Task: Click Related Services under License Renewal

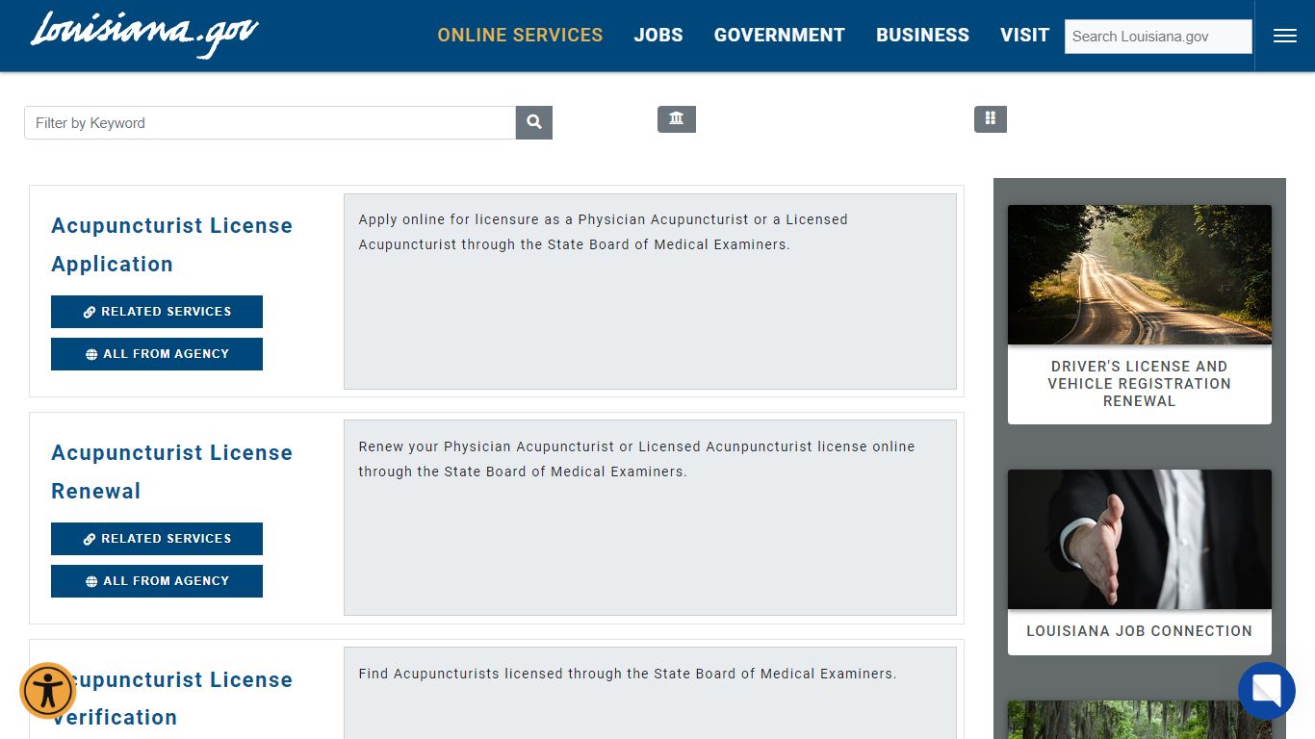Action: click(x=157, y=539)
